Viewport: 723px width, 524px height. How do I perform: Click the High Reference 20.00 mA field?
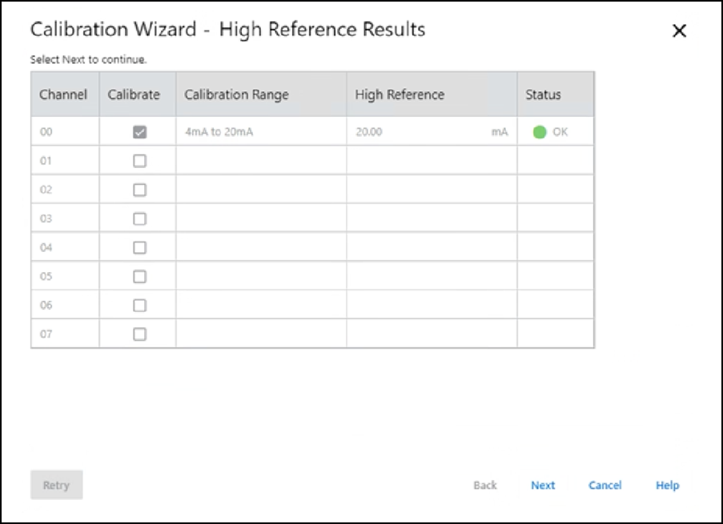[x=431, y=132]
